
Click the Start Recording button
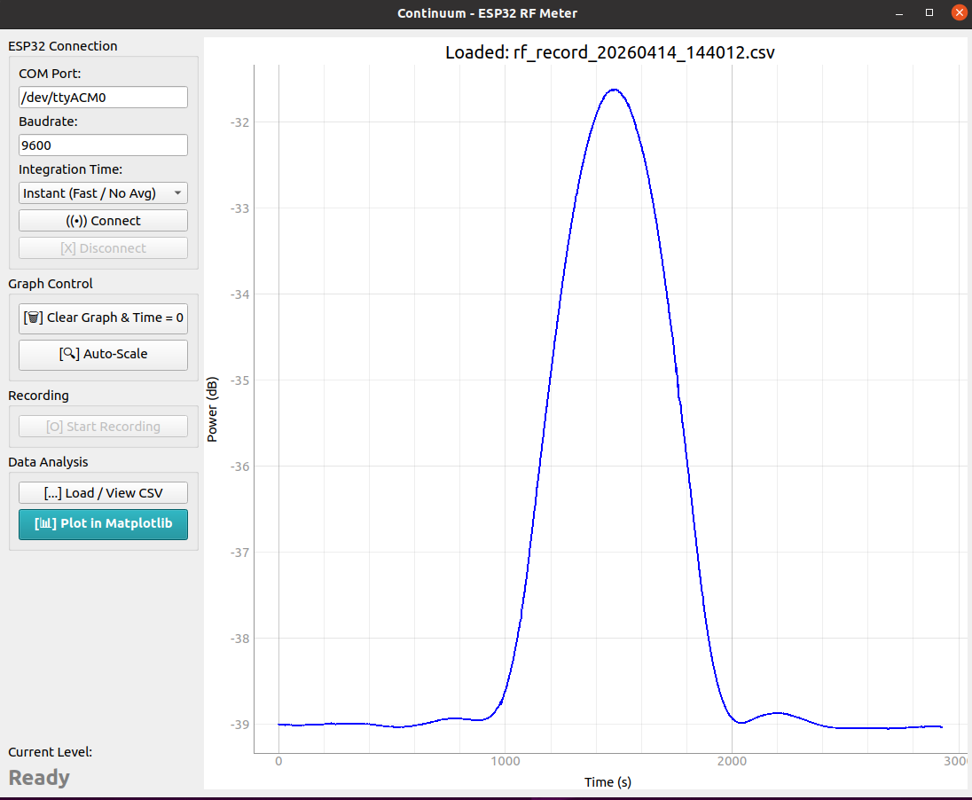[103, 427]
